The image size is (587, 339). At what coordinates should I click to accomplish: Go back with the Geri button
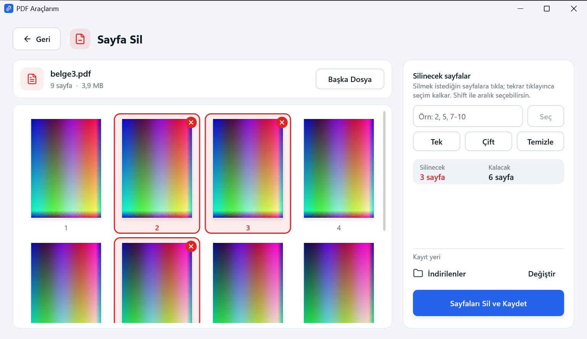[37, 39]
